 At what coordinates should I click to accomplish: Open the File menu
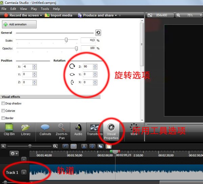pos(4,9)
